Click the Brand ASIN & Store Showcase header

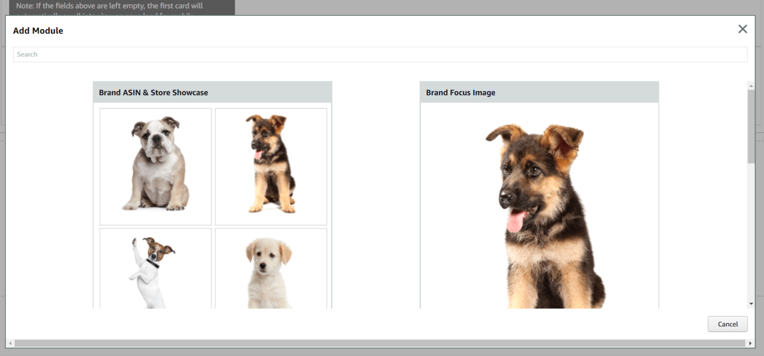pos(153,92)
